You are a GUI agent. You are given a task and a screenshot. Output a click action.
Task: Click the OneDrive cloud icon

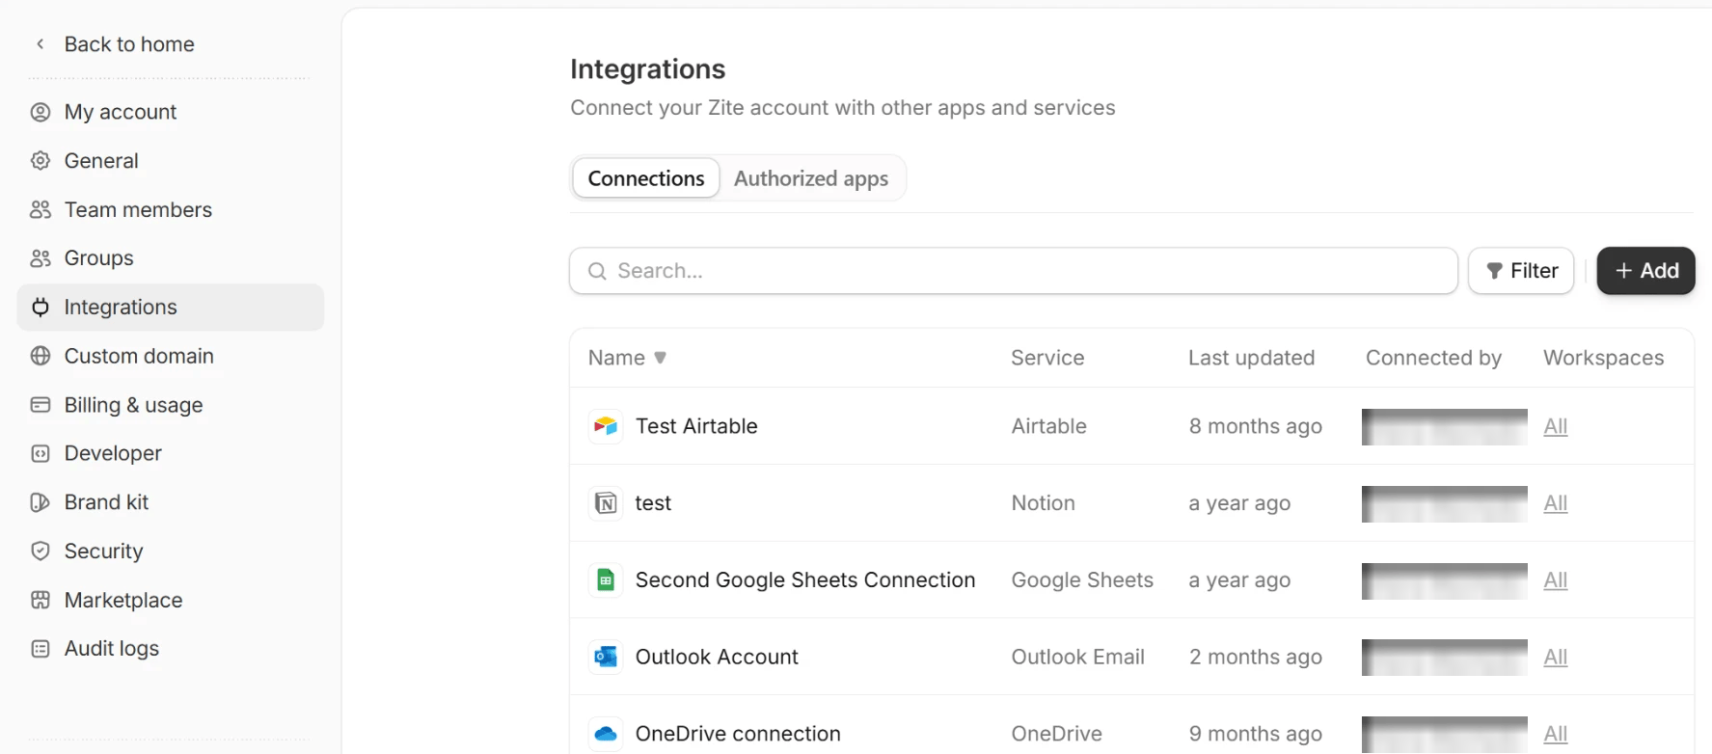click(606, 734)
